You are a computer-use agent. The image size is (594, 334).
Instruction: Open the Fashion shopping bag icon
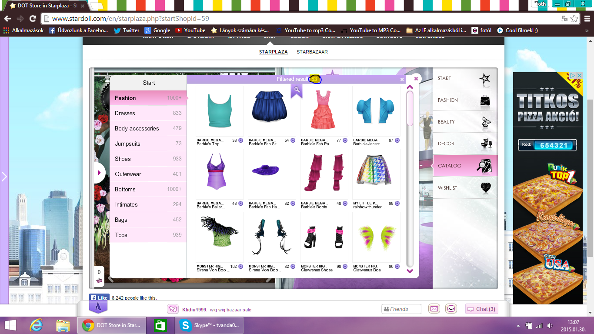[x=485, y=100]
